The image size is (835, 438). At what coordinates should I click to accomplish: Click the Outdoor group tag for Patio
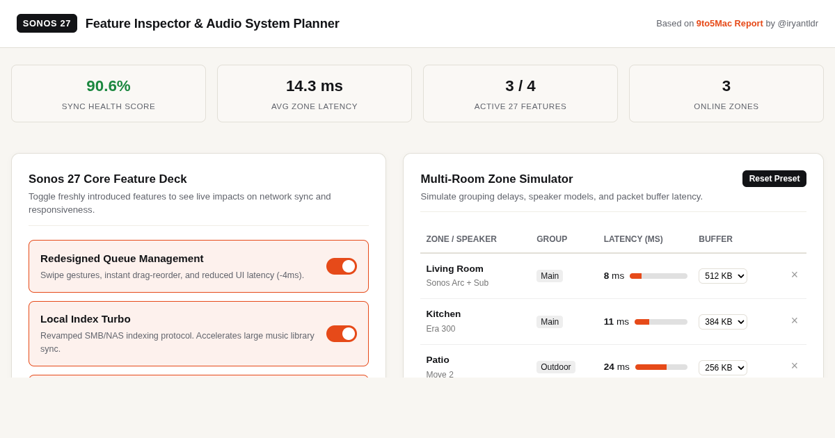pyautogui.click(x=556, y=367)
